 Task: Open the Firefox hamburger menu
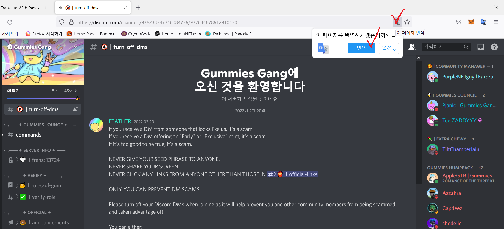pos(496,22)
